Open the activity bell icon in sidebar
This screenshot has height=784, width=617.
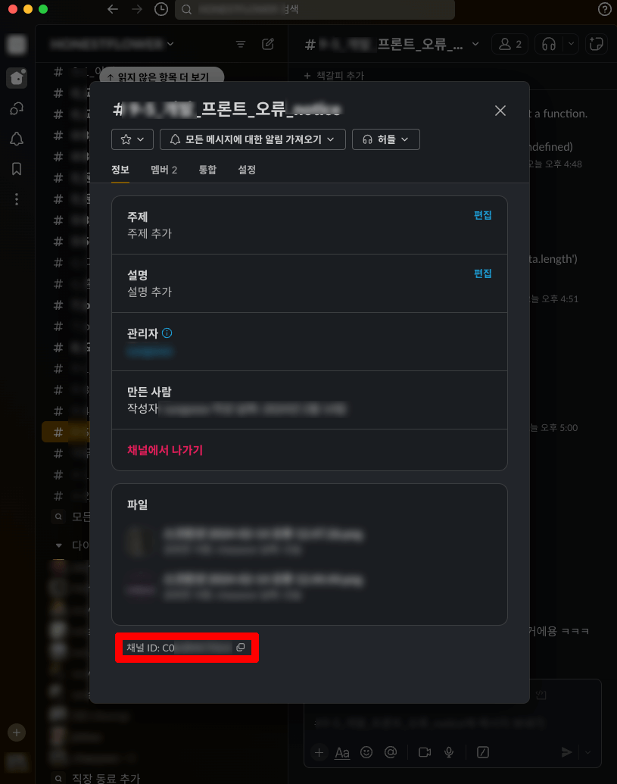[x=17, y=139]
